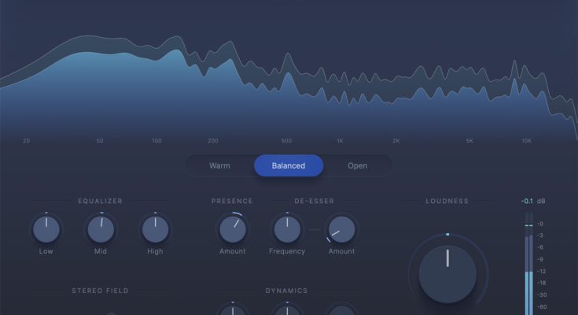Click the Stereo Field section heading
578x315 pixels.
tap(101, 291)
